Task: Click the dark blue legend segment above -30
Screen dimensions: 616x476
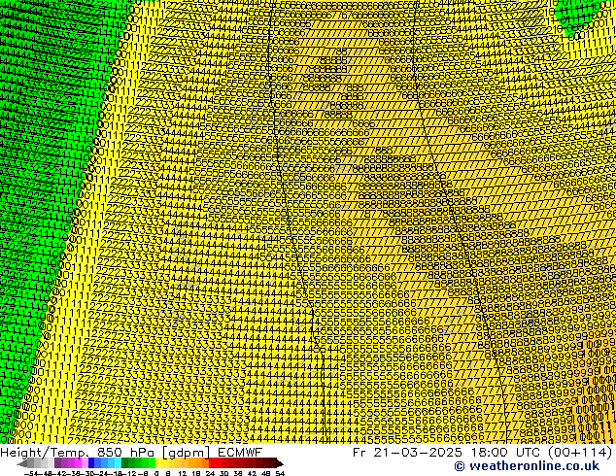Action: [x=91, y=463]
